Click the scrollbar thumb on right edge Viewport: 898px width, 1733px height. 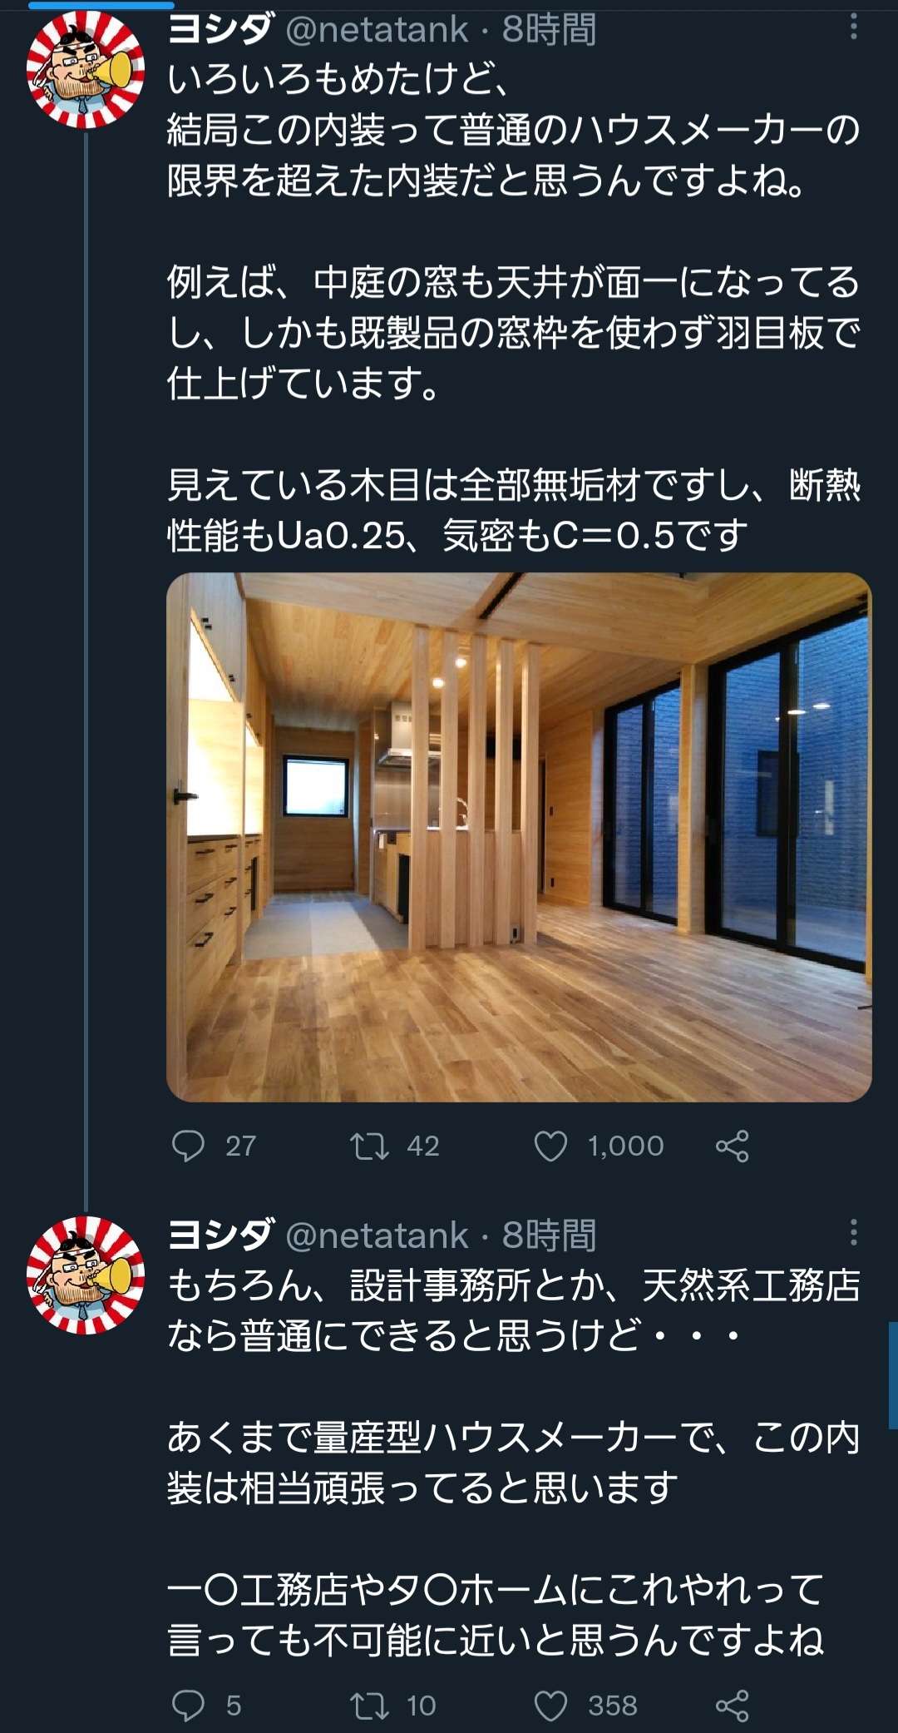pos(893,1376)
